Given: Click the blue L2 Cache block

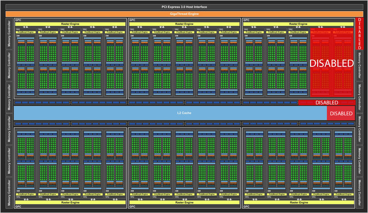Looking at the screenshot, I should pos(170,114).
